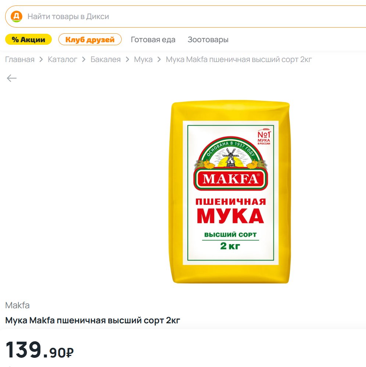Click the chevron after 'Мука' breadcrumb

tap(159, 59)
